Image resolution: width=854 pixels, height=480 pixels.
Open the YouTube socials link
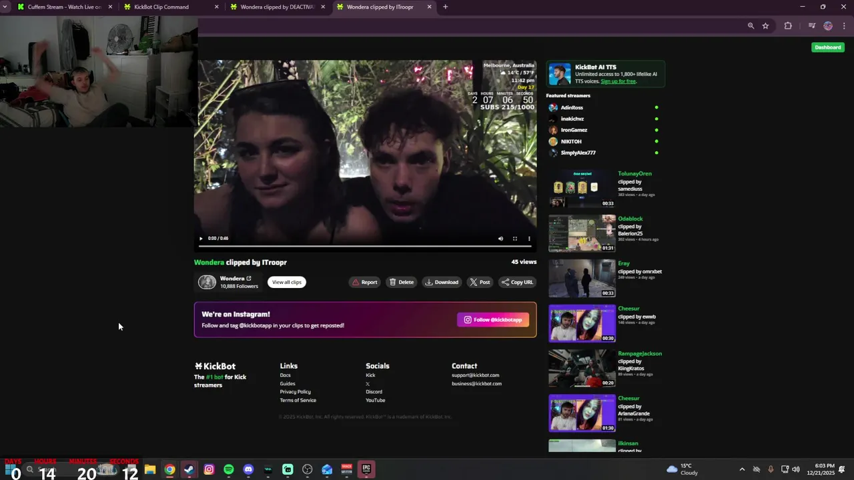(375, 400)
